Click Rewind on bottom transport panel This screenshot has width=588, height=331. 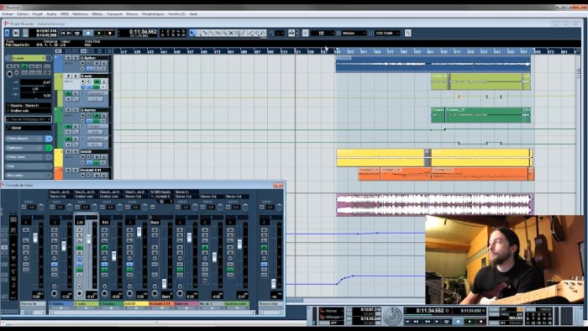coord(416,321)
